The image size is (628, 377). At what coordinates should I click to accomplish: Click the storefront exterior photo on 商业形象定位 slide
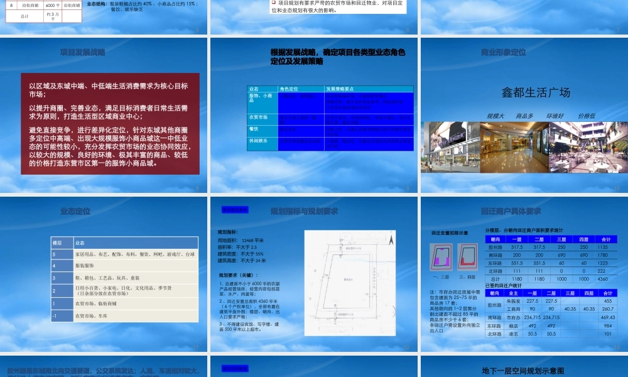[x=450, y=147]
